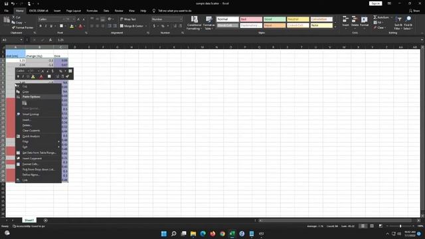Expand the Sort submenu in context menu

coord(38,147)
